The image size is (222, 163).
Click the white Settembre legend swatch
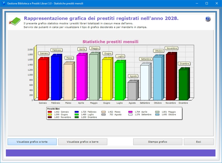coord(130,115)
